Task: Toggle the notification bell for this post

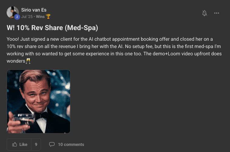Action: [x=205, y=13]
